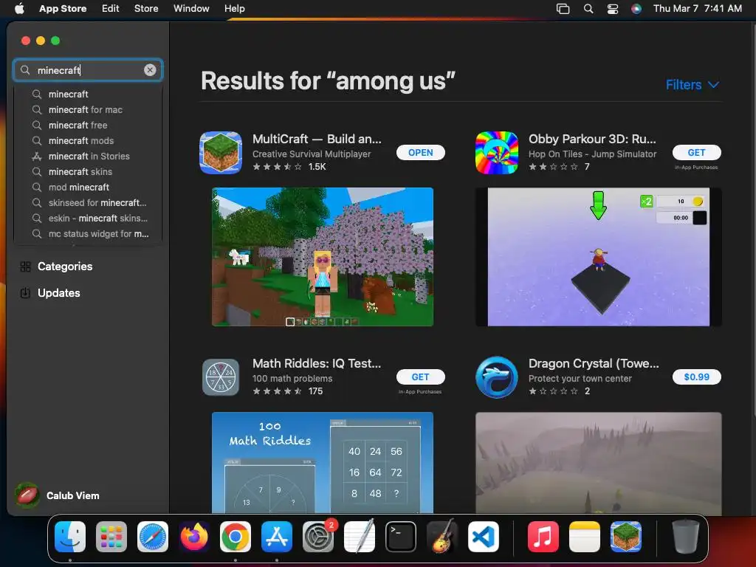
Task: Buy Dragon Crystal for $0.99
Action: (x=697, y=377)
